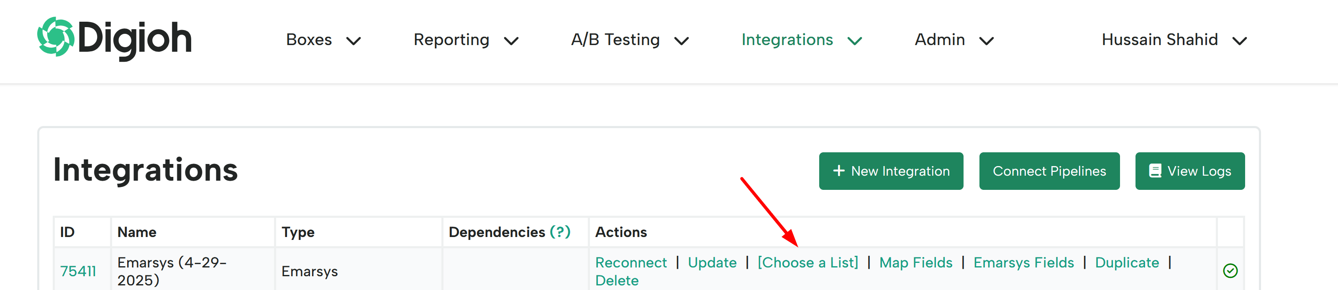Viewport: 1338px width, 290px height.
Task: Open Map Fields for Emarsys
Action: (x=916, y=262)
